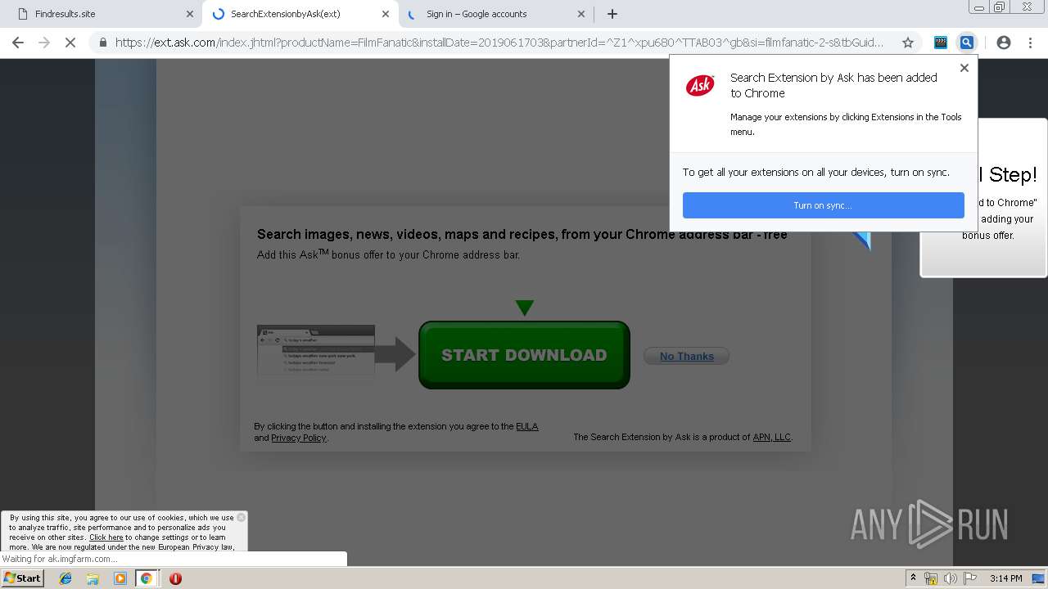
Task: Dismiss the extension added popup
Action: pos(964,68)
